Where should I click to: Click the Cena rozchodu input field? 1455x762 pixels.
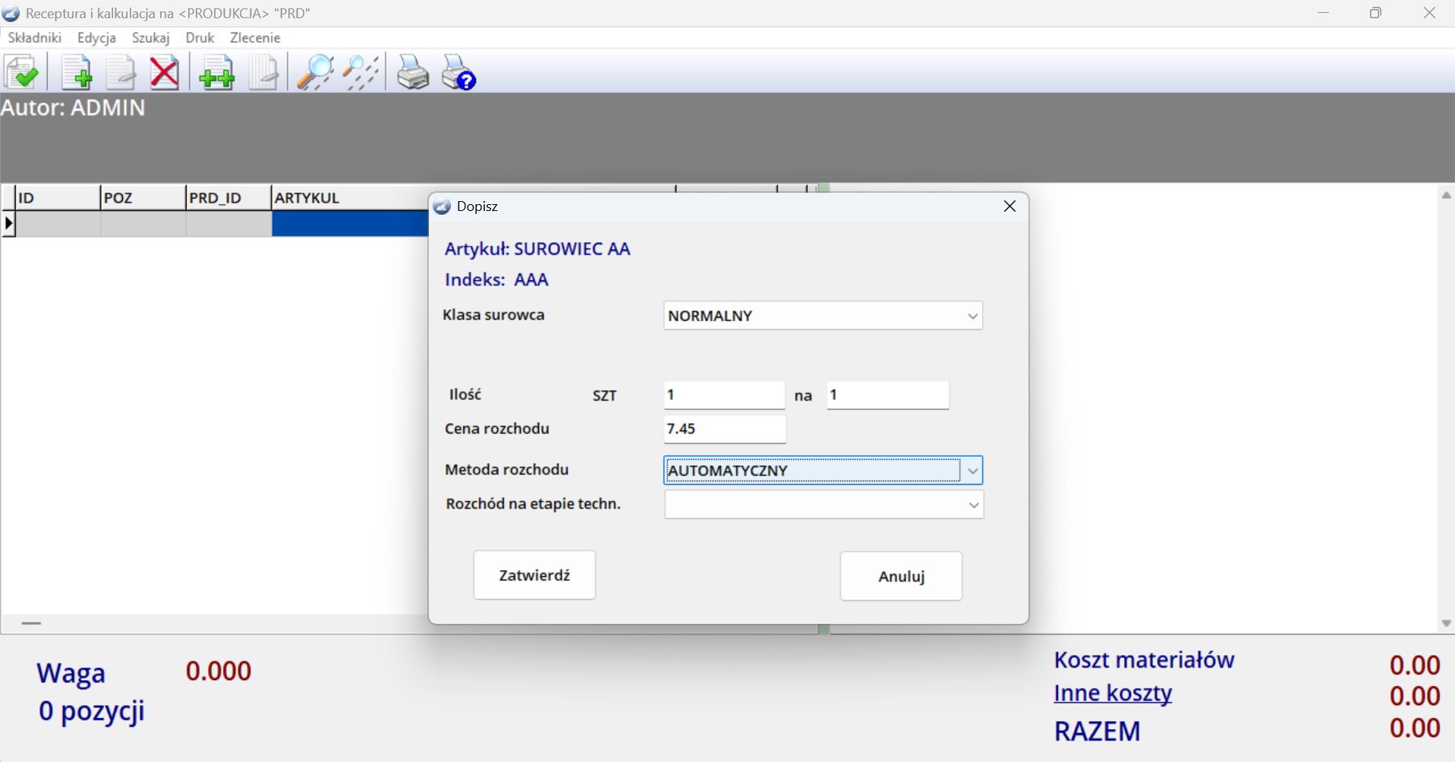pos(724,429)
